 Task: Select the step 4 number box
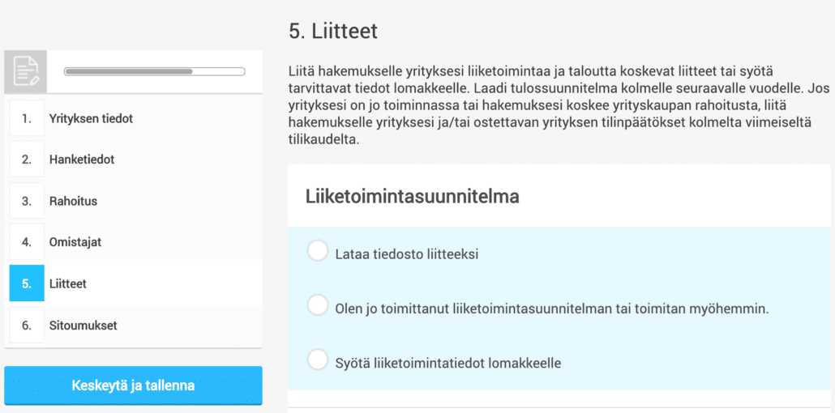[27, 242]
